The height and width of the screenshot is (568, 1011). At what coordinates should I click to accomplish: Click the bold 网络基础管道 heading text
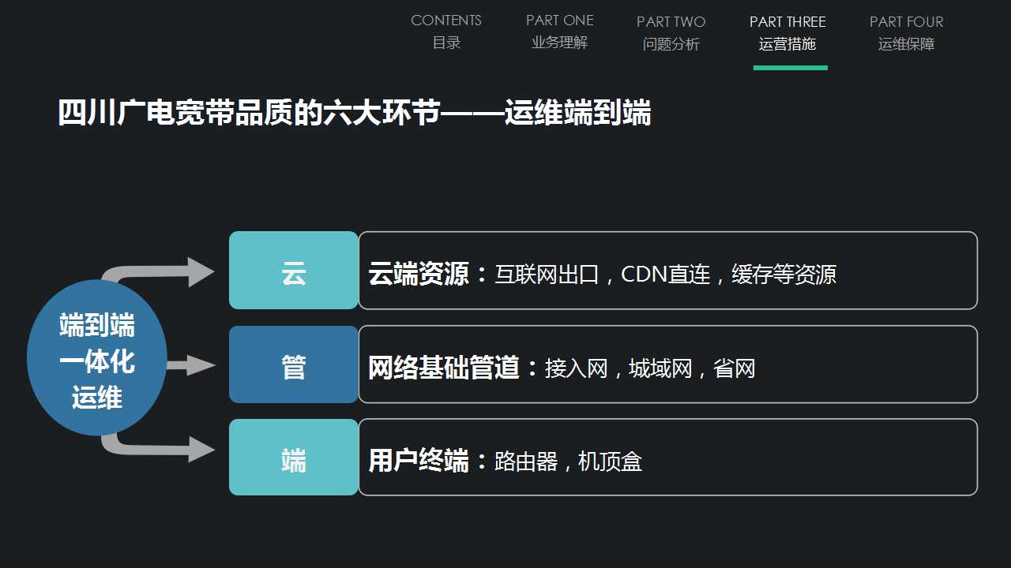tap(444, 368)
